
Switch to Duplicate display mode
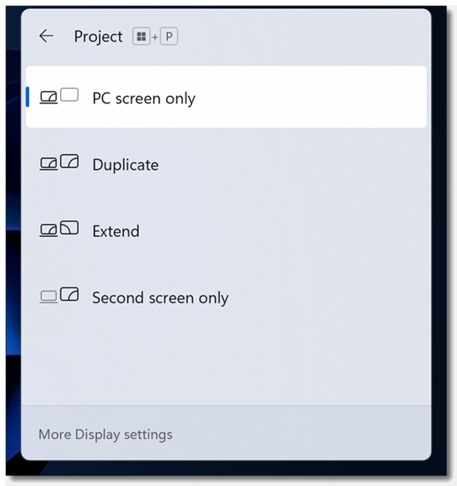coord(125,165)
